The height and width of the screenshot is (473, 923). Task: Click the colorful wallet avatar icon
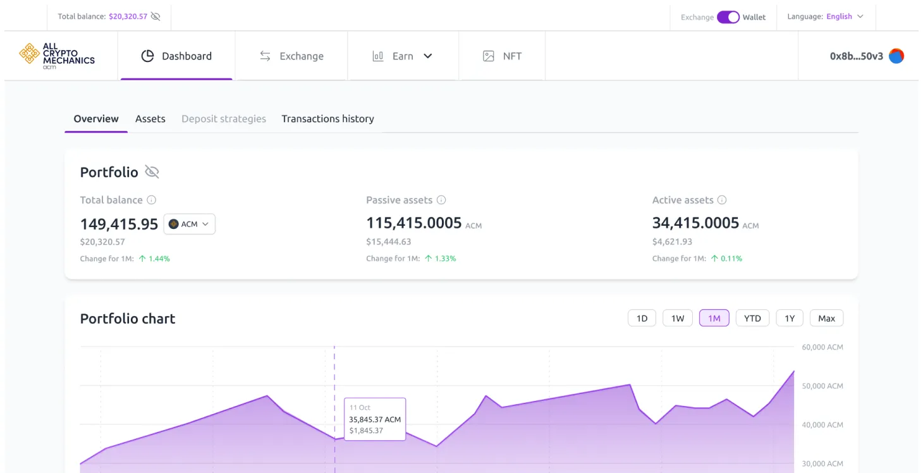[x=895, y=56]
